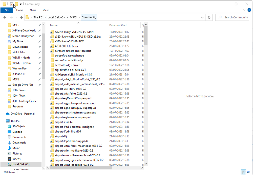Switch to the View ribbon tab
The height and width of the screenshot is (175, 253).
point(46,10)
